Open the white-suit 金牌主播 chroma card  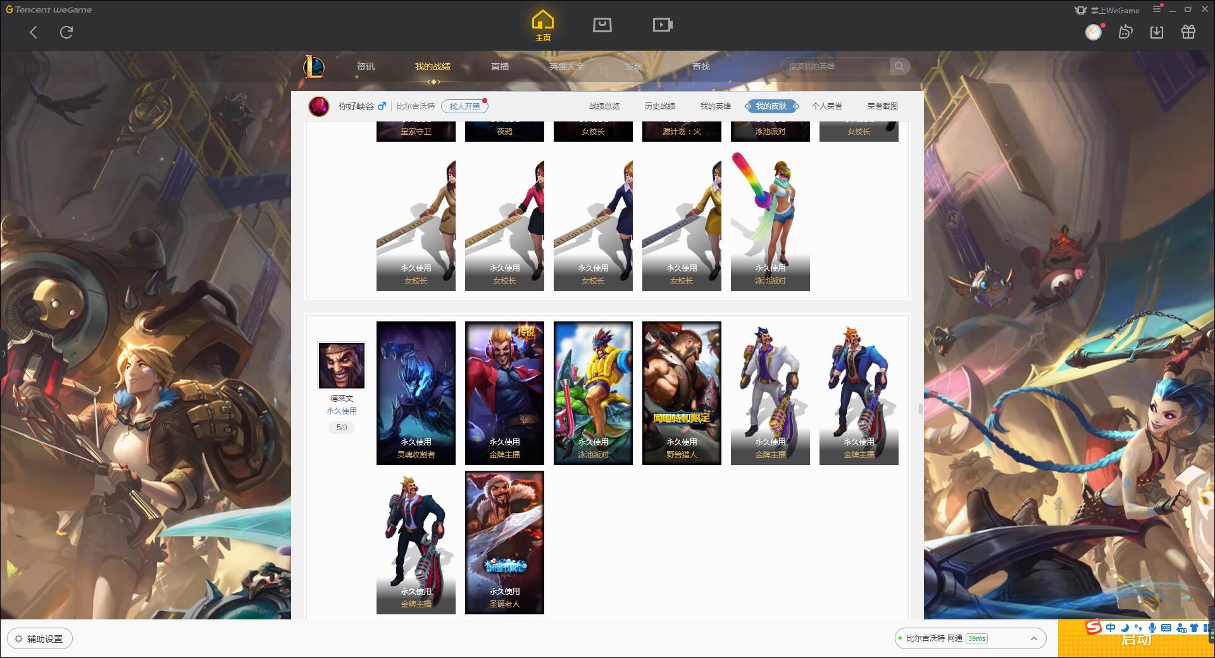click(x=770, y=393)
